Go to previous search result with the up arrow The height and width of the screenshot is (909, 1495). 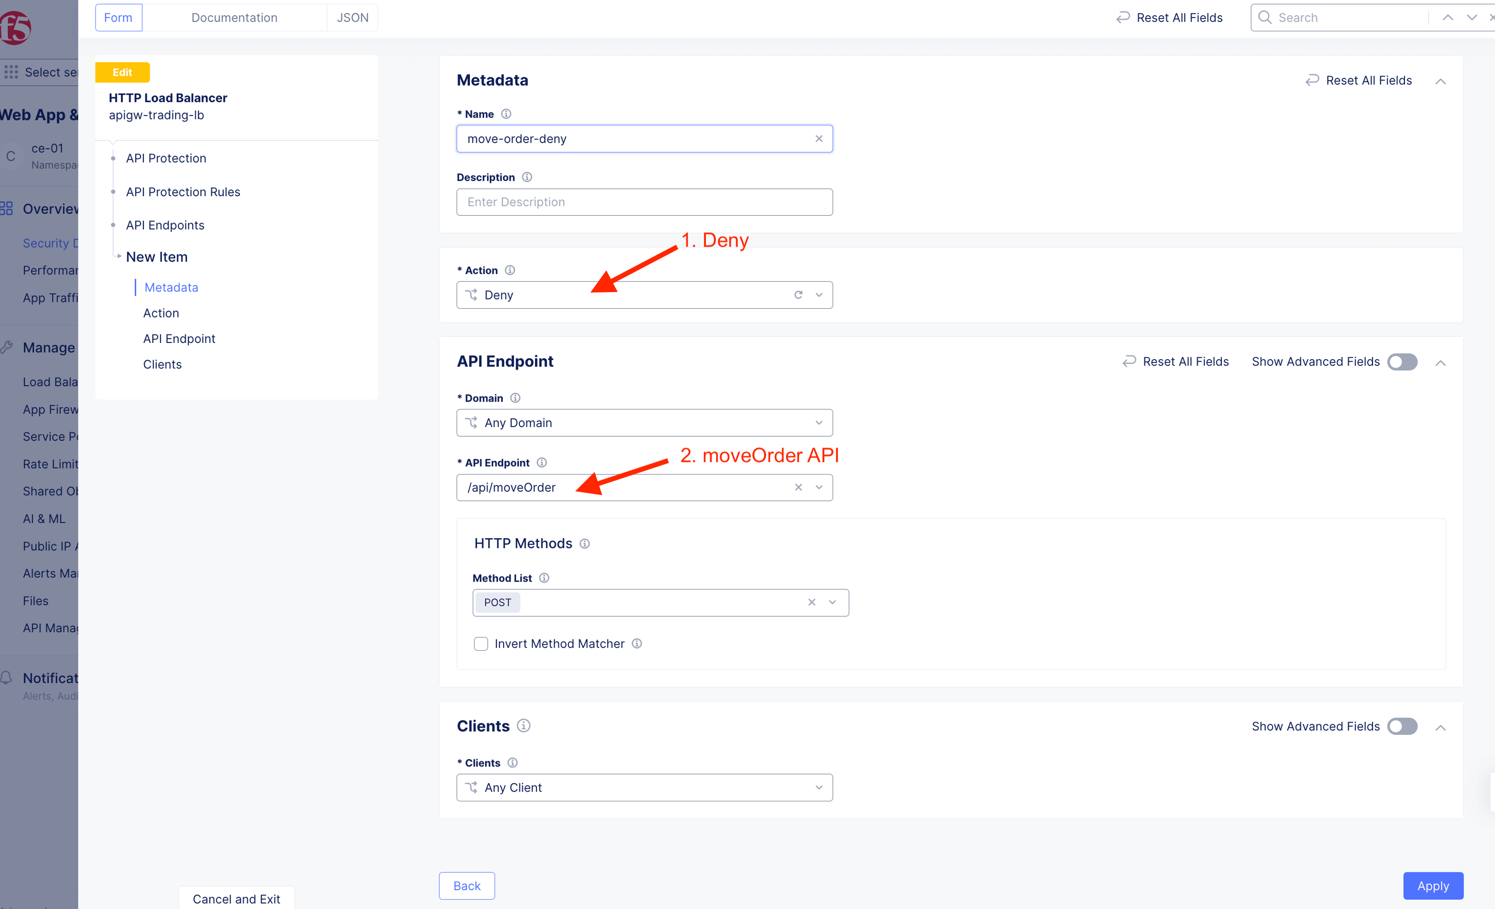(1448, 18)
